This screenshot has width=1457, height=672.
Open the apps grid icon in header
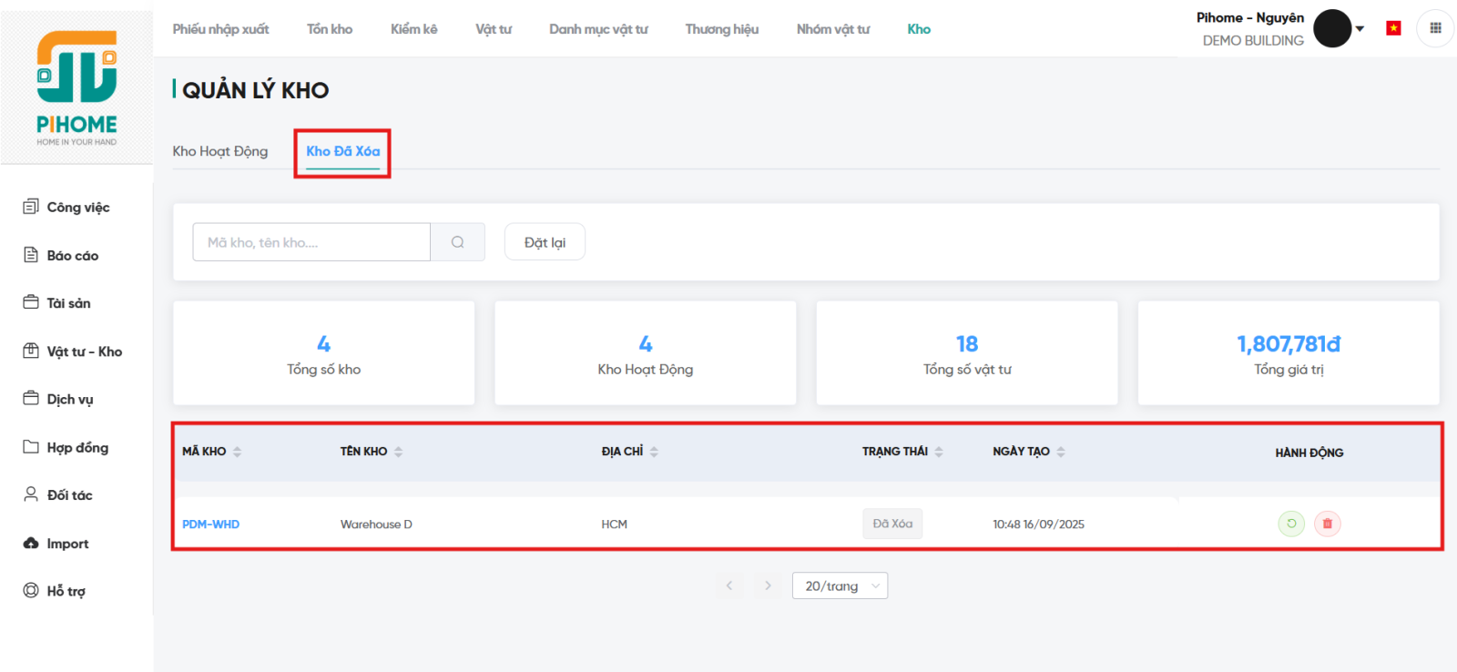click(x=1435, y=28)
